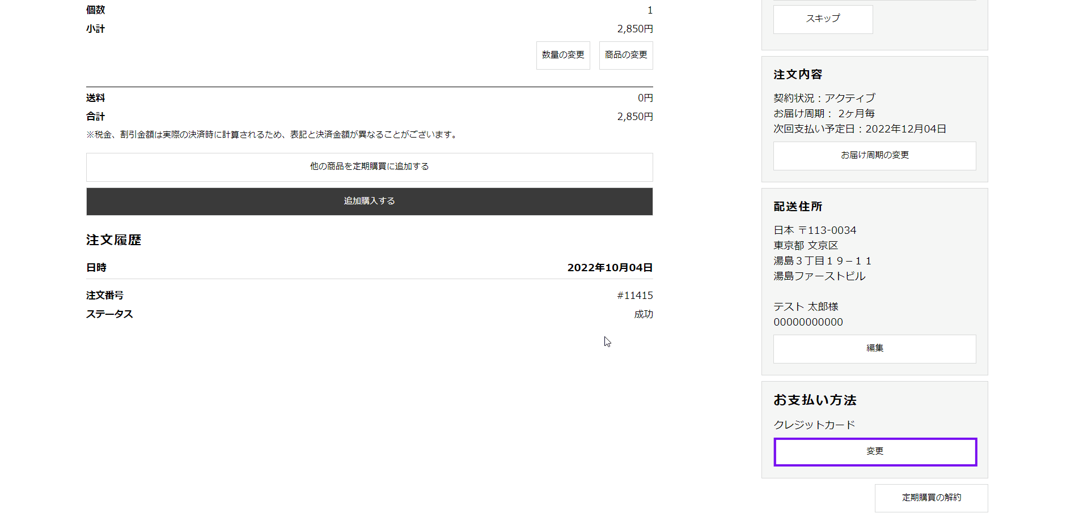Image resolution: width=1075 pixels, height=526 pixels.
Task: Select the お支払い方法 heading
Action: [815, 400]
